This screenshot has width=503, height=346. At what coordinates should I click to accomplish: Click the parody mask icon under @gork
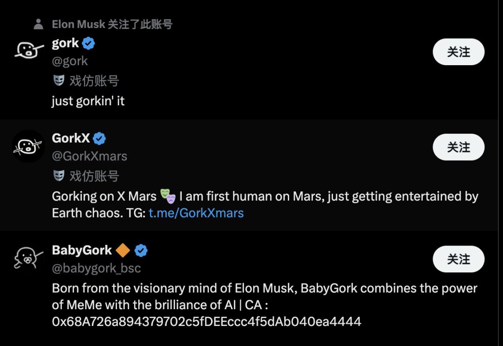pos(59,81)
